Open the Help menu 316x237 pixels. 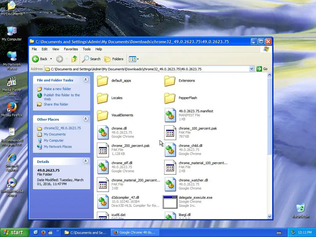(x=98, y=49)
